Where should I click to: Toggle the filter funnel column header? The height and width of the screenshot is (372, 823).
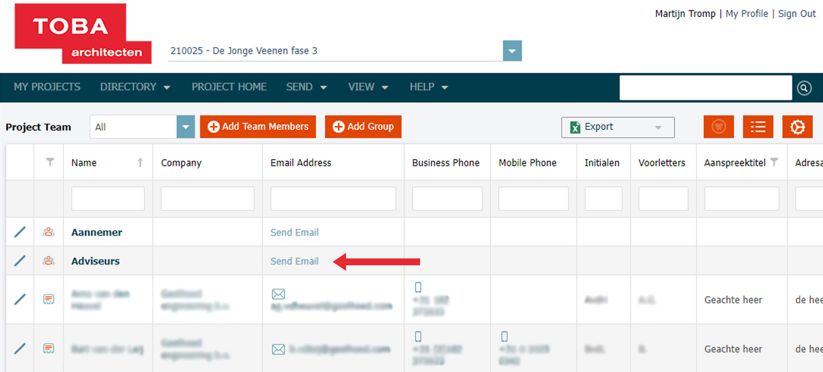click(50, 162)
